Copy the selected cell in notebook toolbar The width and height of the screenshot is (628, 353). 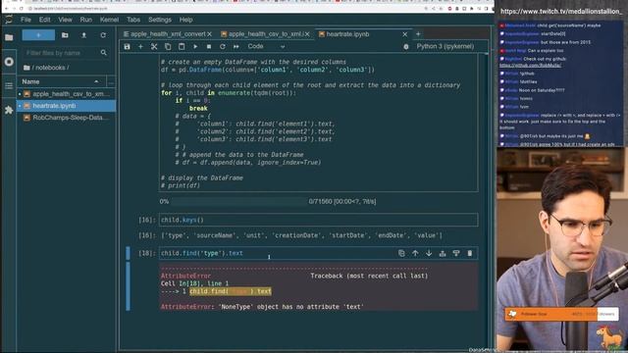pyautogui.click(x=168, y=46)
